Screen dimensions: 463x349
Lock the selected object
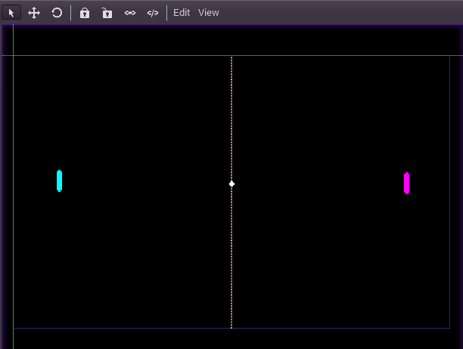click(85, 13)
